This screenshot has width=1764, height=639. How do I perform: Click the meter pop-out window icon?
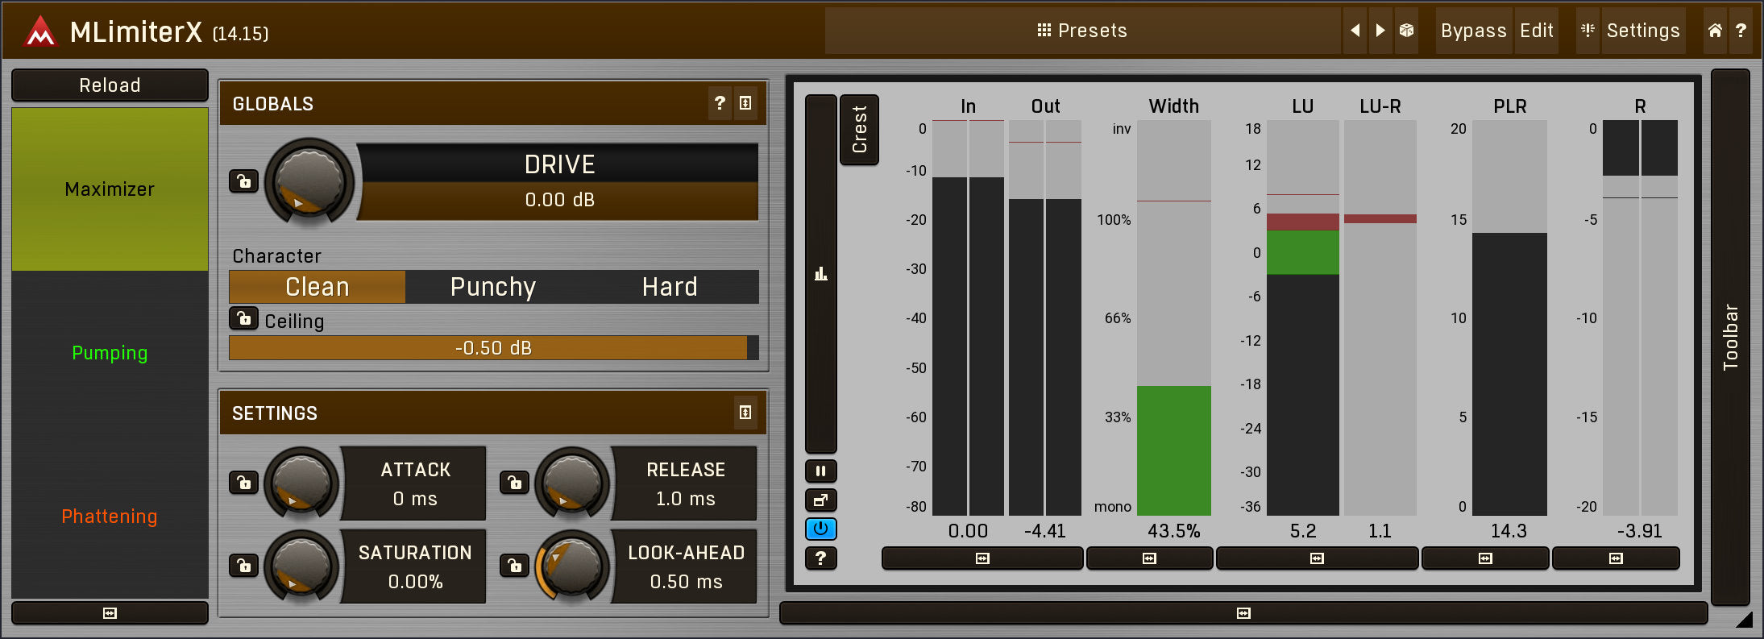(x=820, y=500)
